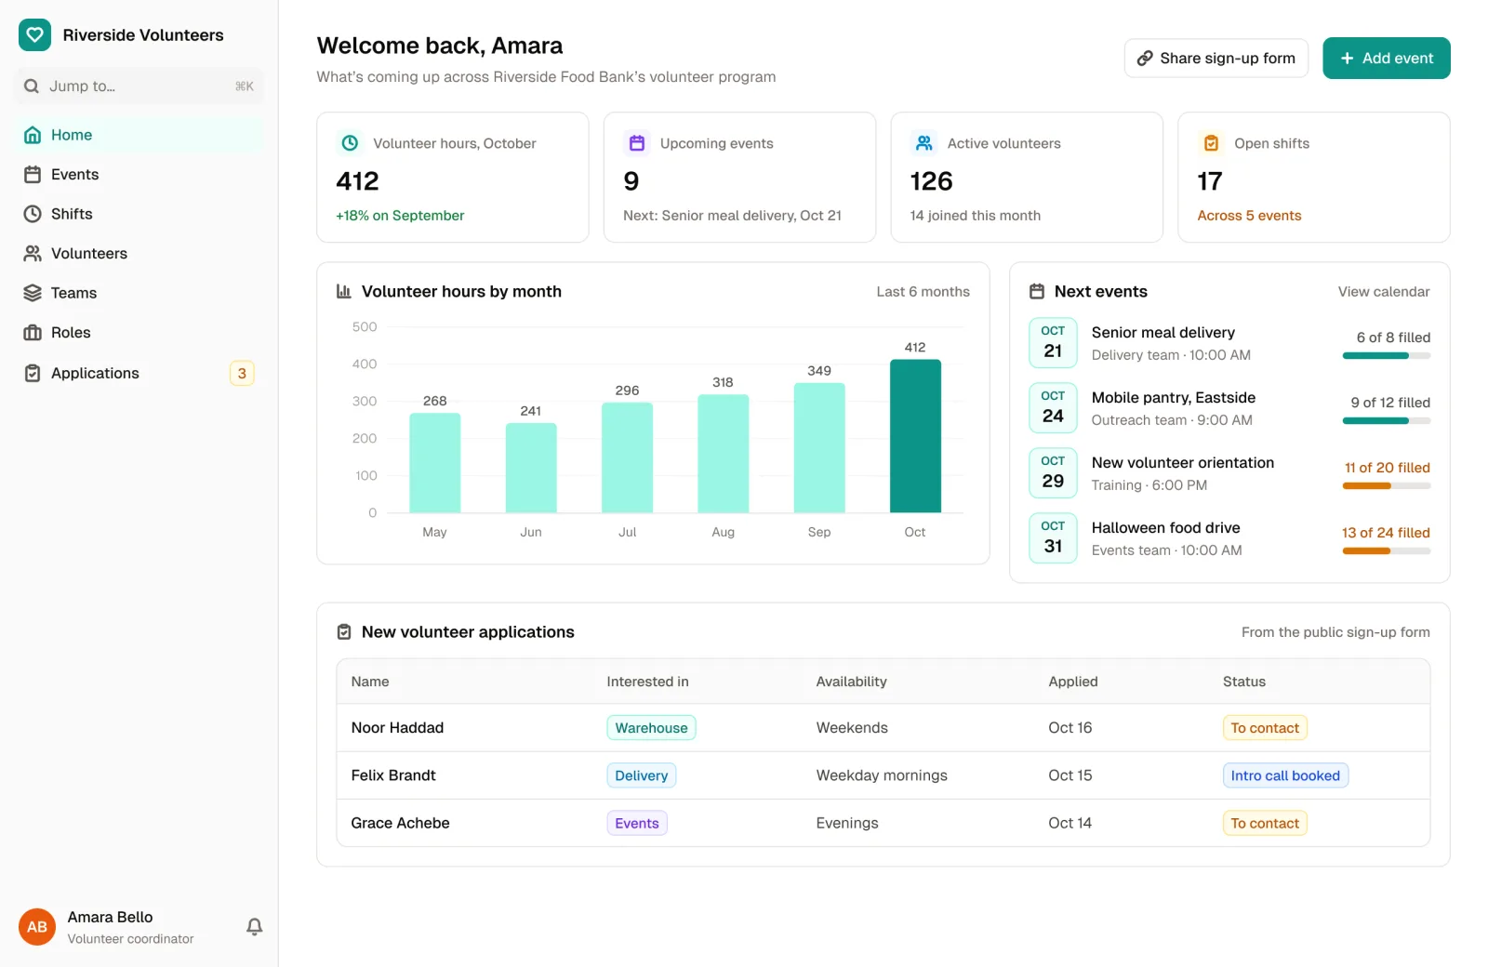Open the Events page from sidebar
Viewport: 1488px width, 967px height.
[139, 175]
